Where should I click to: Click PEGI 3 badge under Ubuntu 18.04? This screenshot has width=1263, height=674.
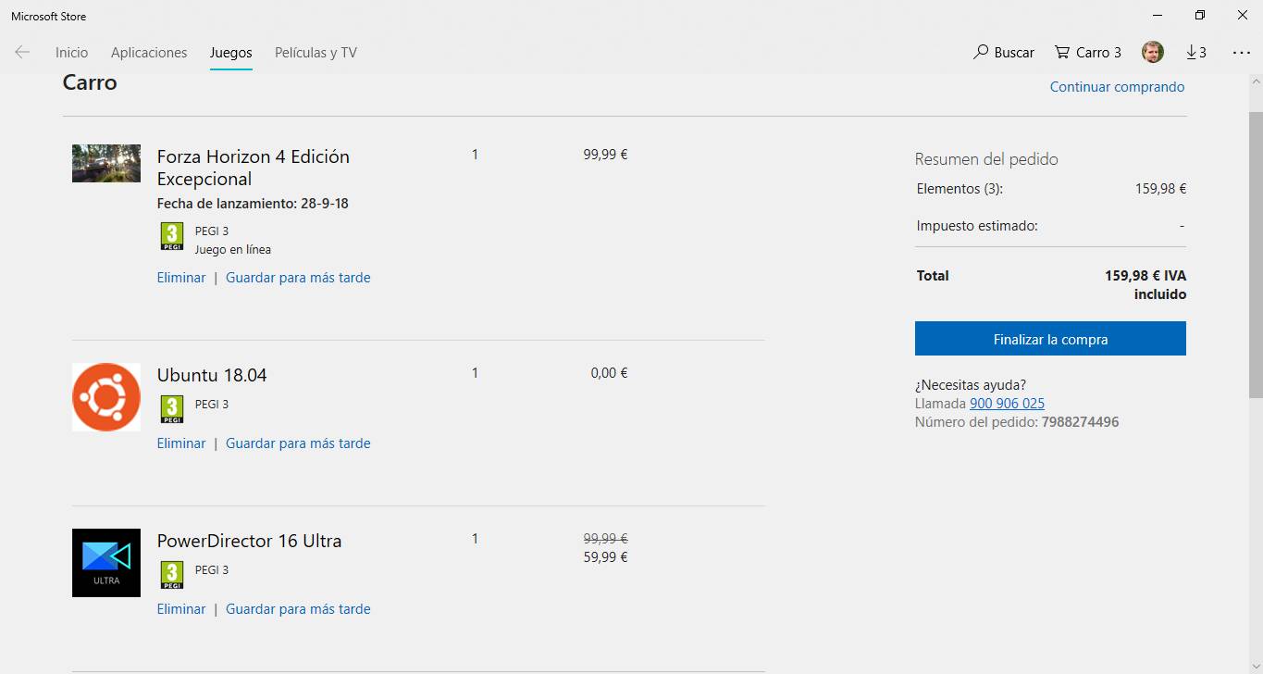pyautogui.click(x=172, y=409)
